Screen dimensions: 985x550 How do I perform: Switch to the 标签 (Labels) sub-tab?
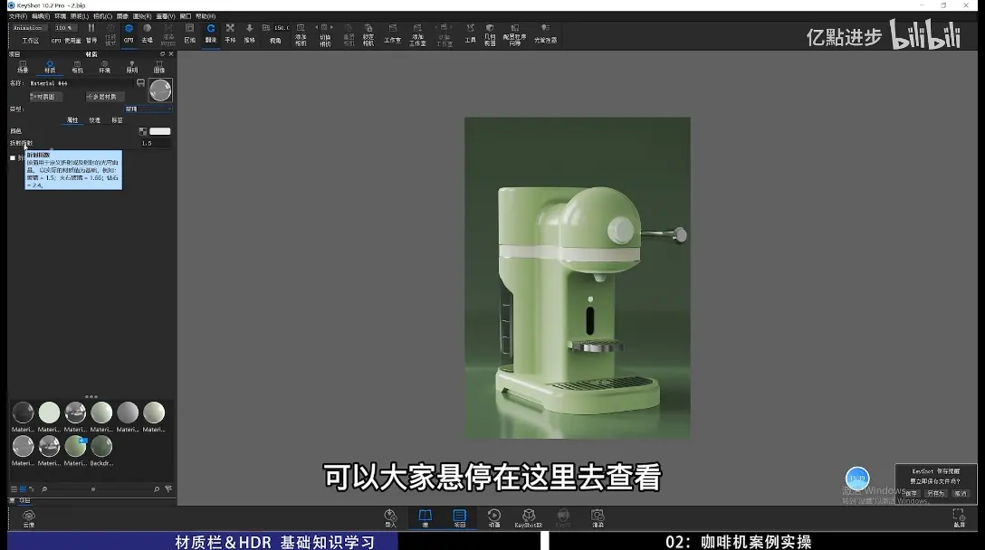[x=117, y=120]
